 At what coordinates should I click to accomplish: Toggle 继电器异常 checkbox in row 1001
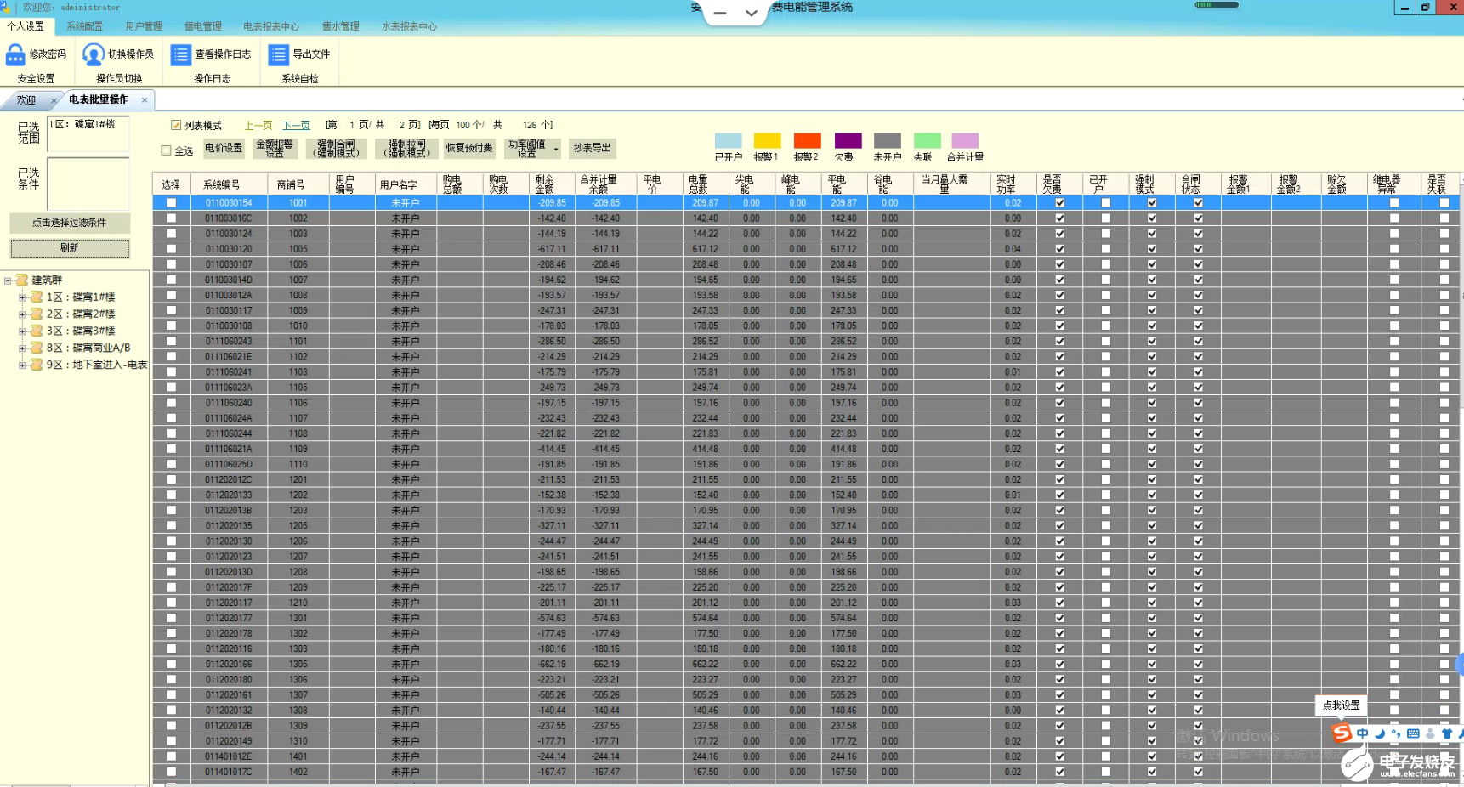coord(1393,203)
